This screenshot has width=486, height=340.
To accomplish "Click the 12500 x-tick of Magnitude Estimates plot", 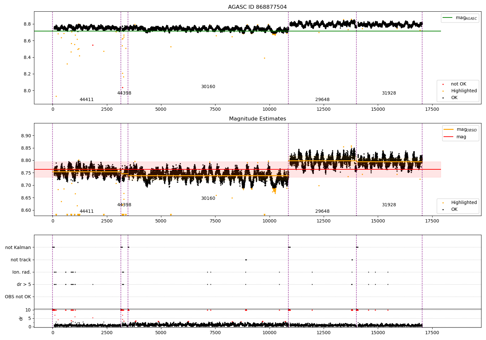I will click(x=323, y=221).
